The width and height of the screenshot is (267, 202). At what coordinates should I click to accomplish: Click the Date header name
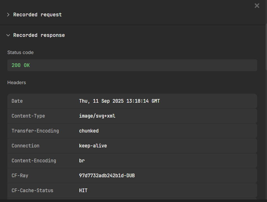pos(17,101)
